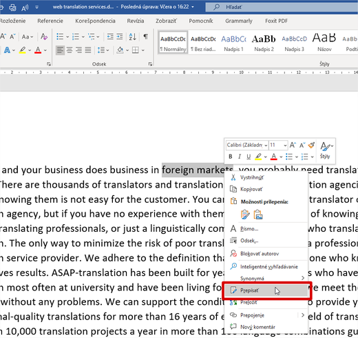The width and height of the screenshot is (358, 338).
Task: Switch to Zobraziť tab
Action: (166, 21)
